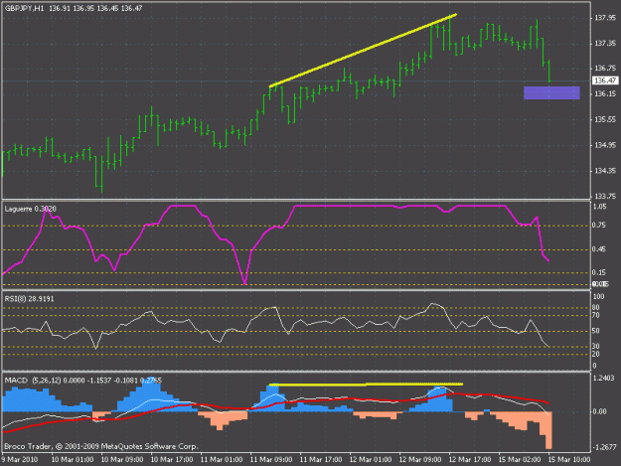The width and height of the screenshot is (621, 466).
Task: Click the 136.75 price axis label
Action: 605,69
